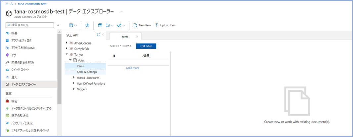Click the Upload Item arrow icon
353x137 pixels.
tap(157, 25)
